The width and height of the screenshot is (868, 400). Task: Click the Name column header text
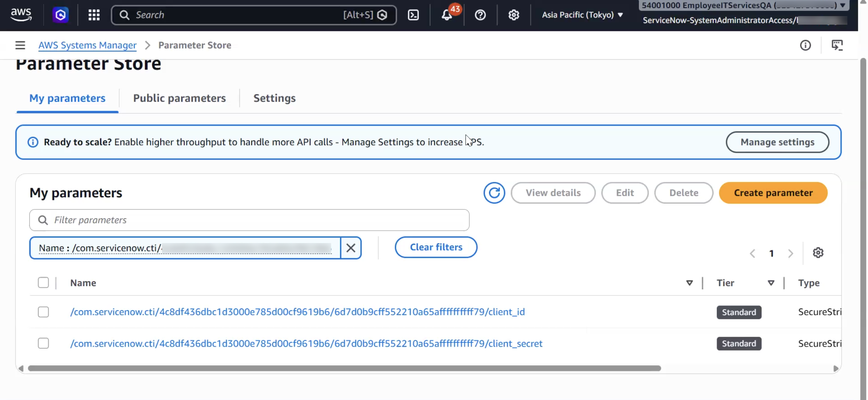pyautogui.click(x=83, y=283)
